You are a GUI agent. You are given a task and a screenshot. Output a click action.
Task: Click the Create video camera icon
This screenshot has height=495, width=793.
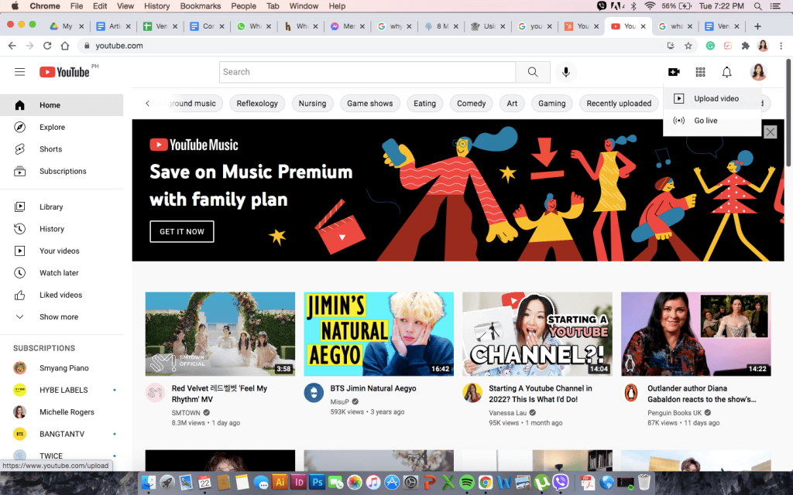click(674, 72)
